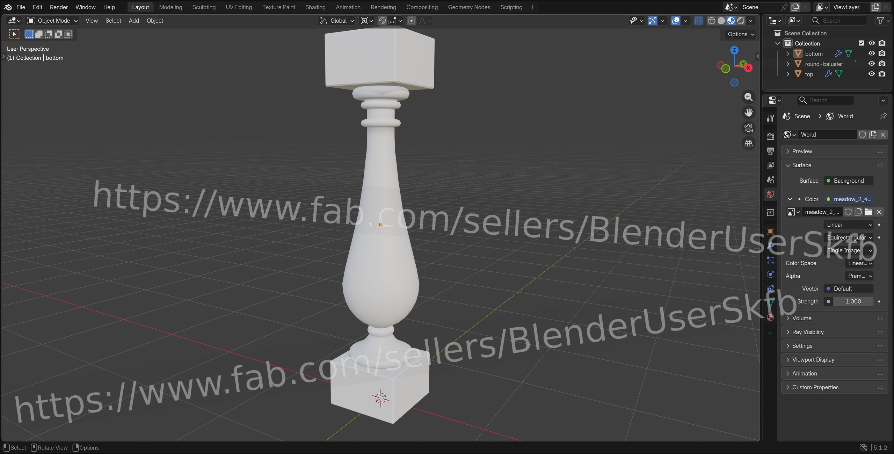This screenshot has width=894, height=454.
Task: Toggle the camera view gizmo
Action: click(x=748, y=128)
